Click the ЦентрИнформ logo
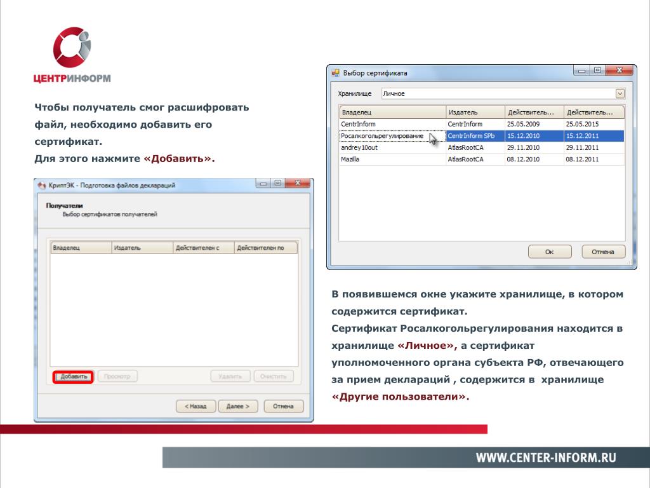This screenshot has width=650, height=488. pos(72,55)
